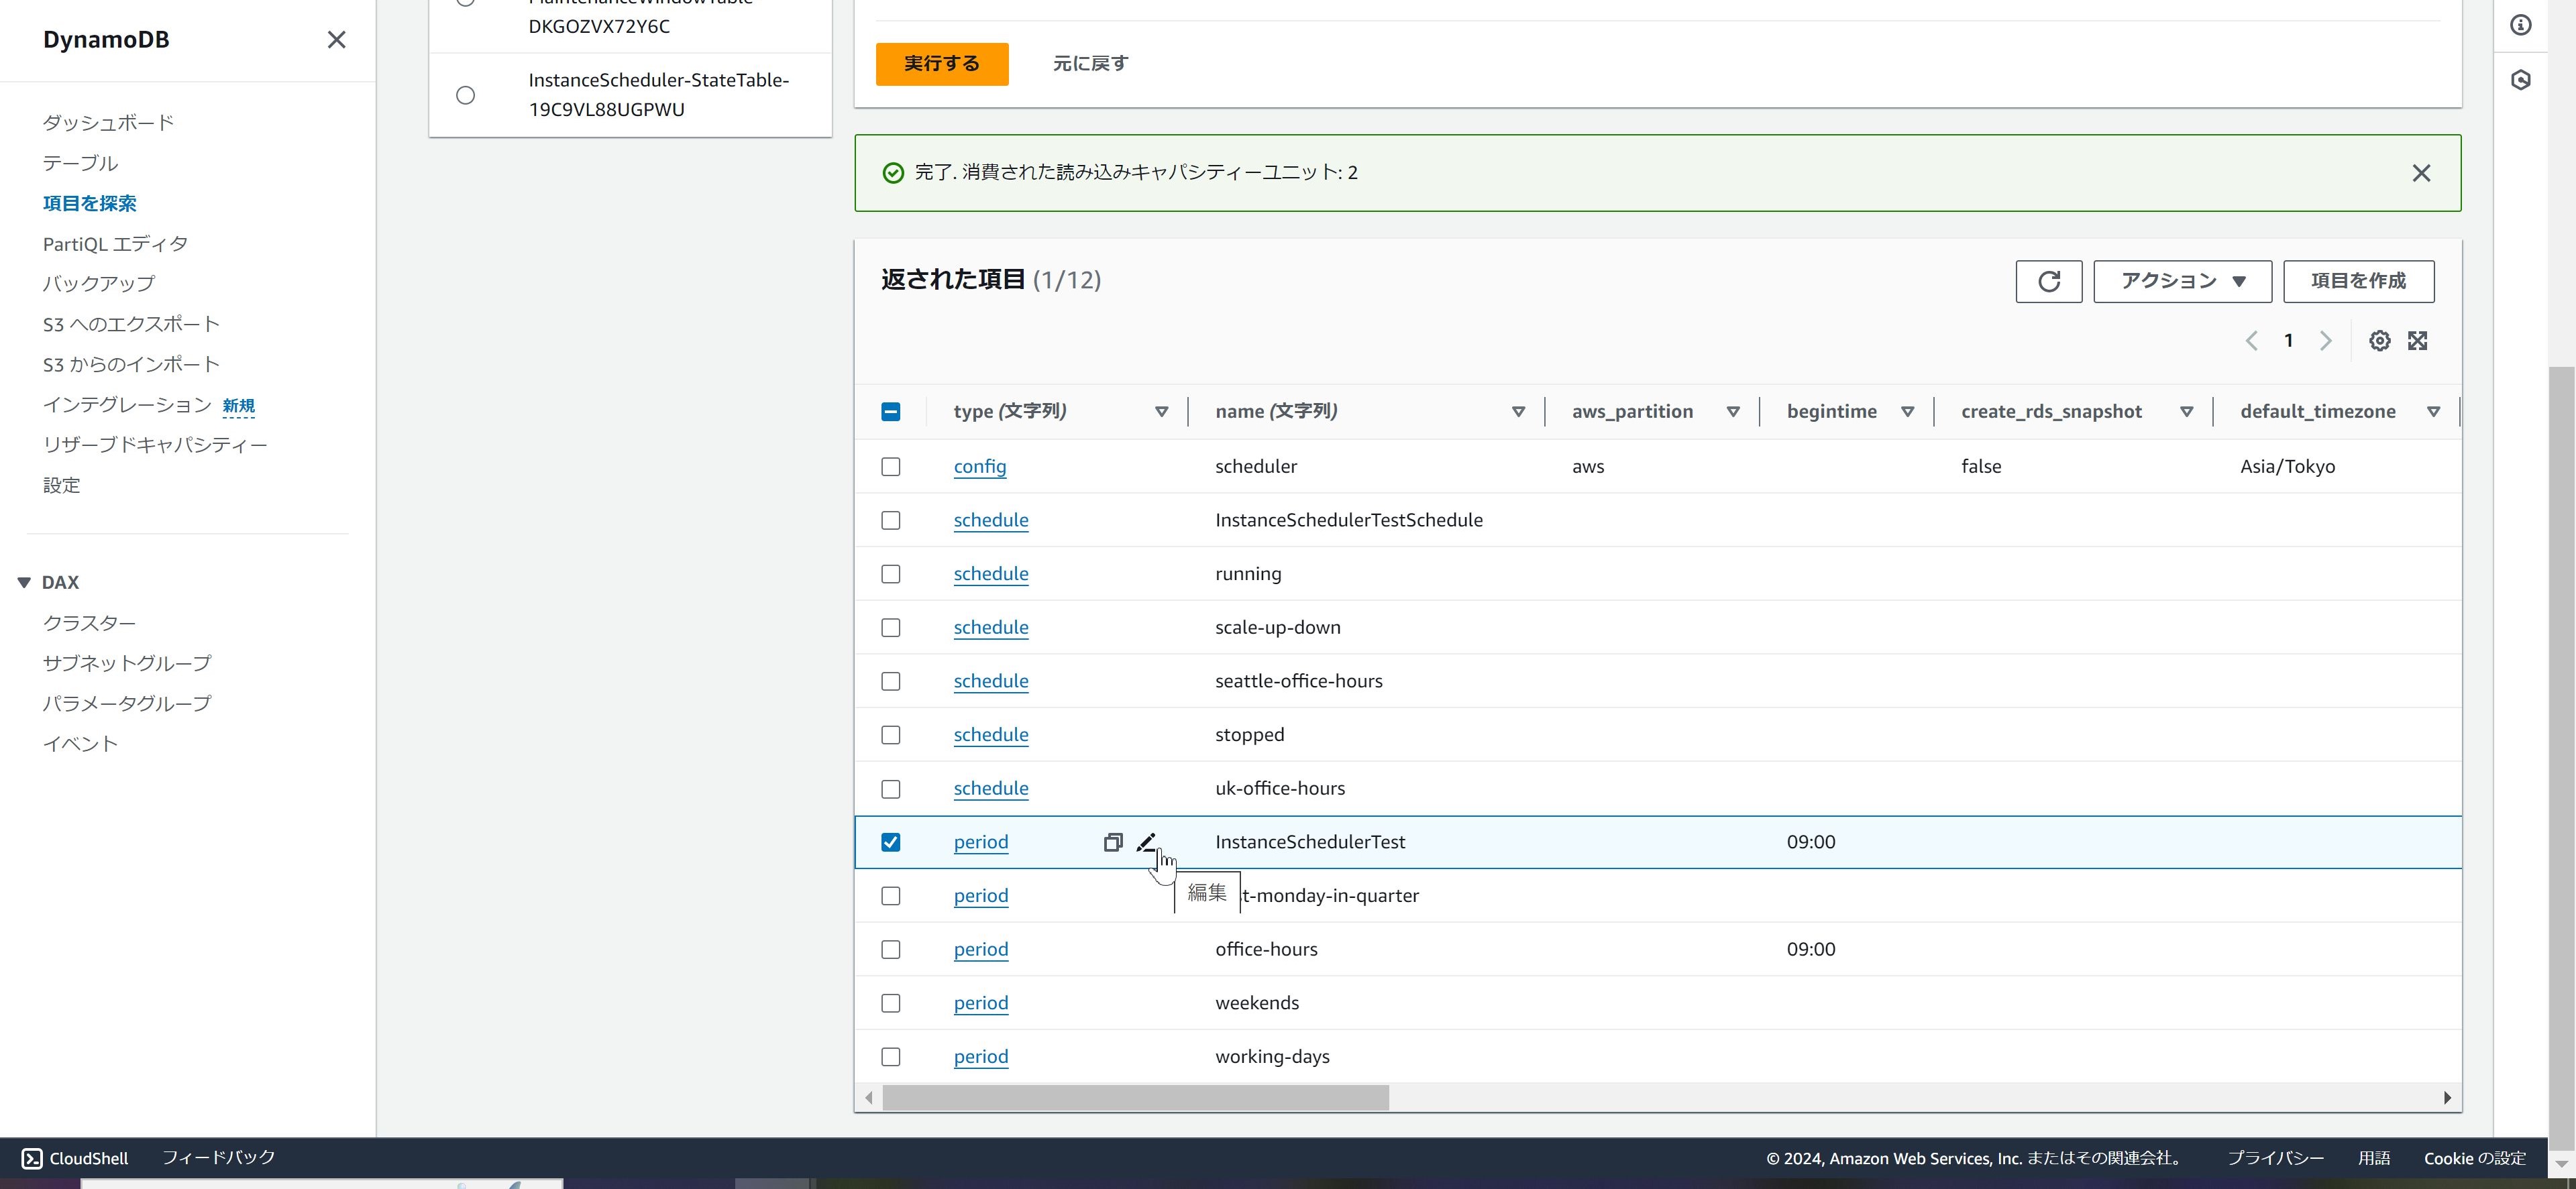Open the info panel on the right edge

pos(2521,25)
